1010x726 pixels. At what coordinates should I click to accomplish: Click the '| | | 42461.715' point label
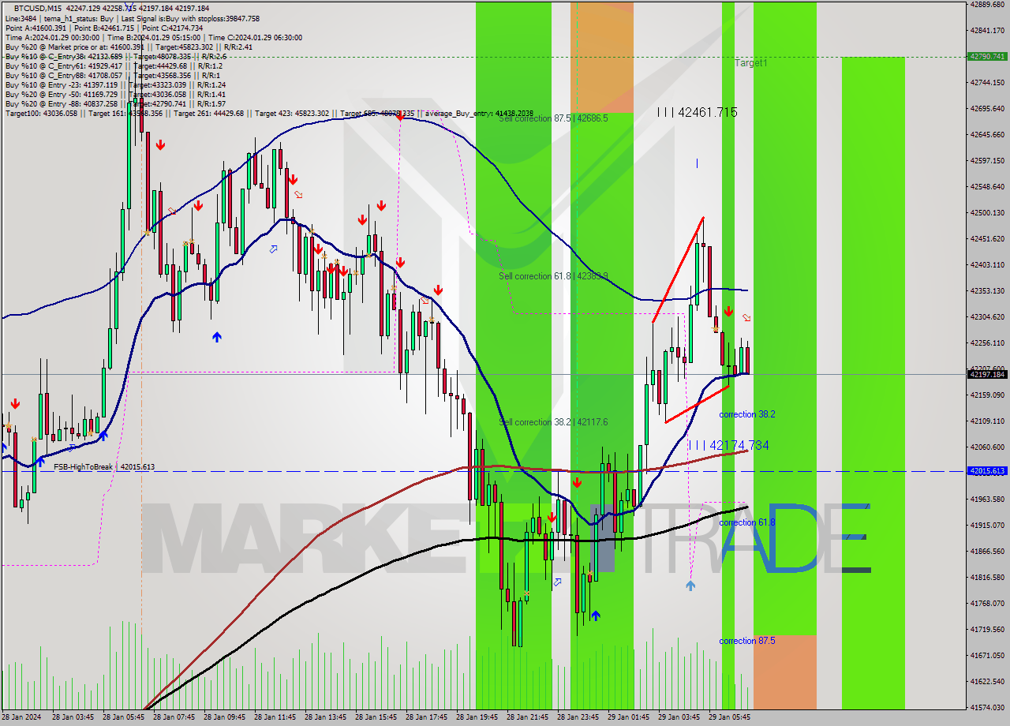(x=698, y=113)
